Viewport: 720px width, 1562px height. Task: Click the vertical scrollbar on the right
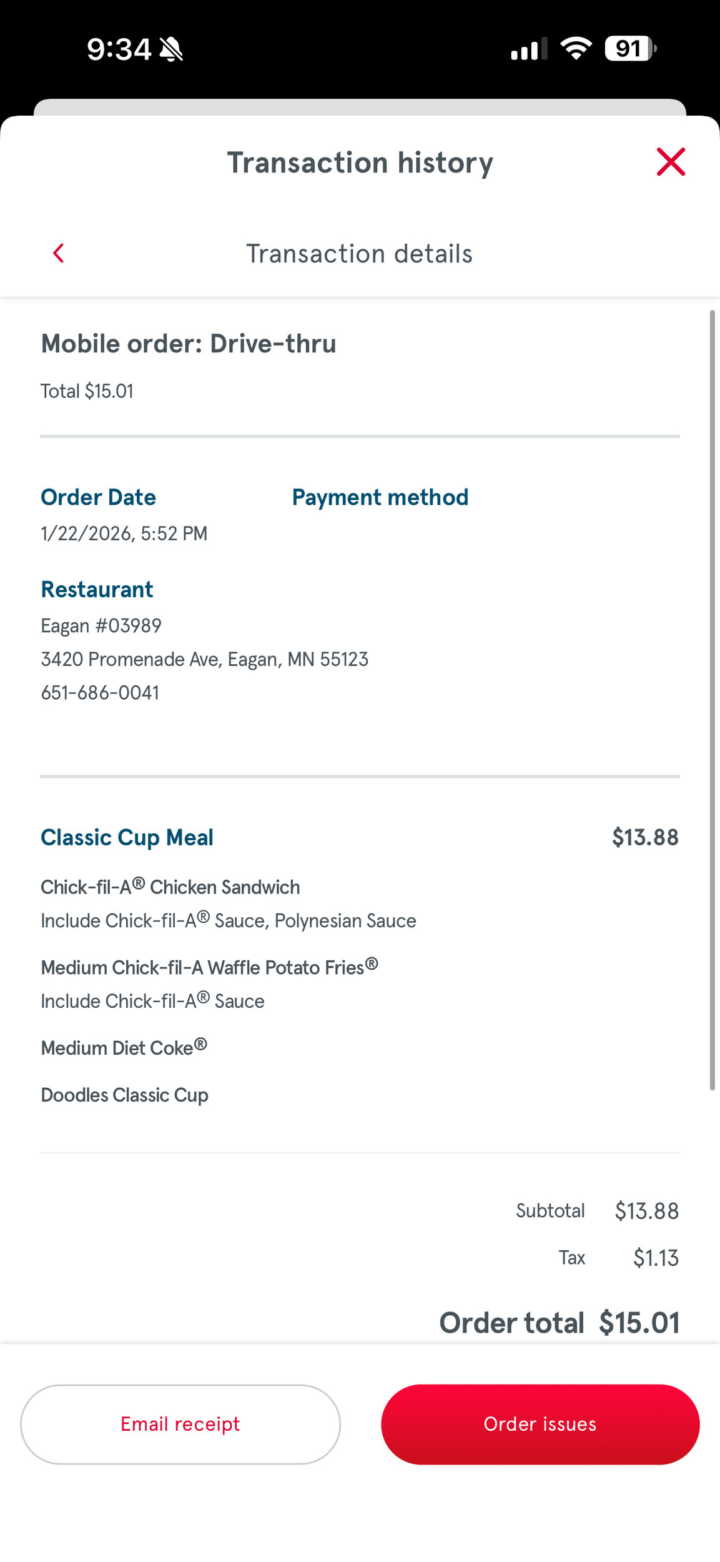point(712,700)
